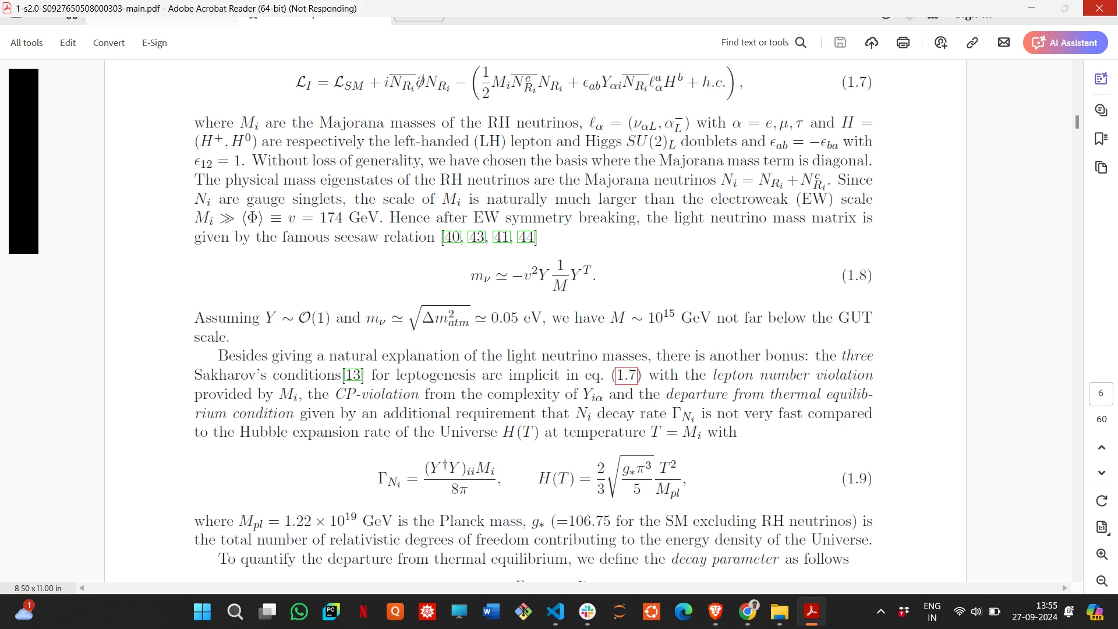Viewport: 1118px width, 629px height.
Task: Open the Convert menu
Action: [108, 43]
